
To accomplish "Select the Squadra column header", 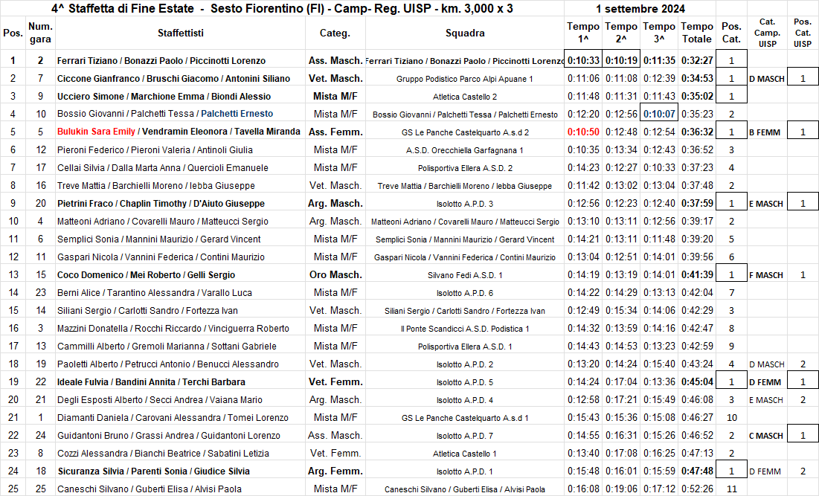I will pos(465,33).
